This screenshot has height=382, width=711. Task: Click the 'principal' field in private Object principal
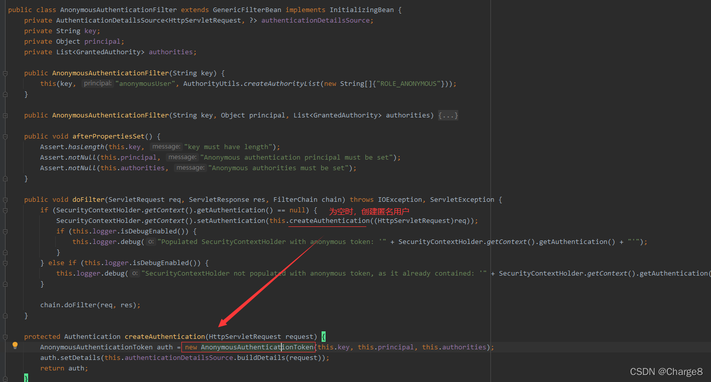(x=103, y=42)
